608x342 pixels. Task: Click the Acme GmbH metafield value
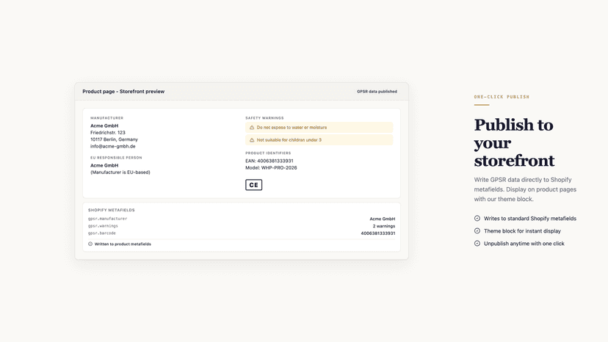(383, 219)
